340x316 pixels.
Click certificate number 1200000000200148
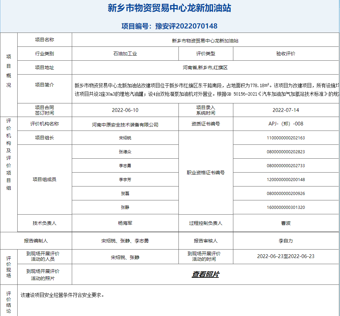tap(286, 179)
